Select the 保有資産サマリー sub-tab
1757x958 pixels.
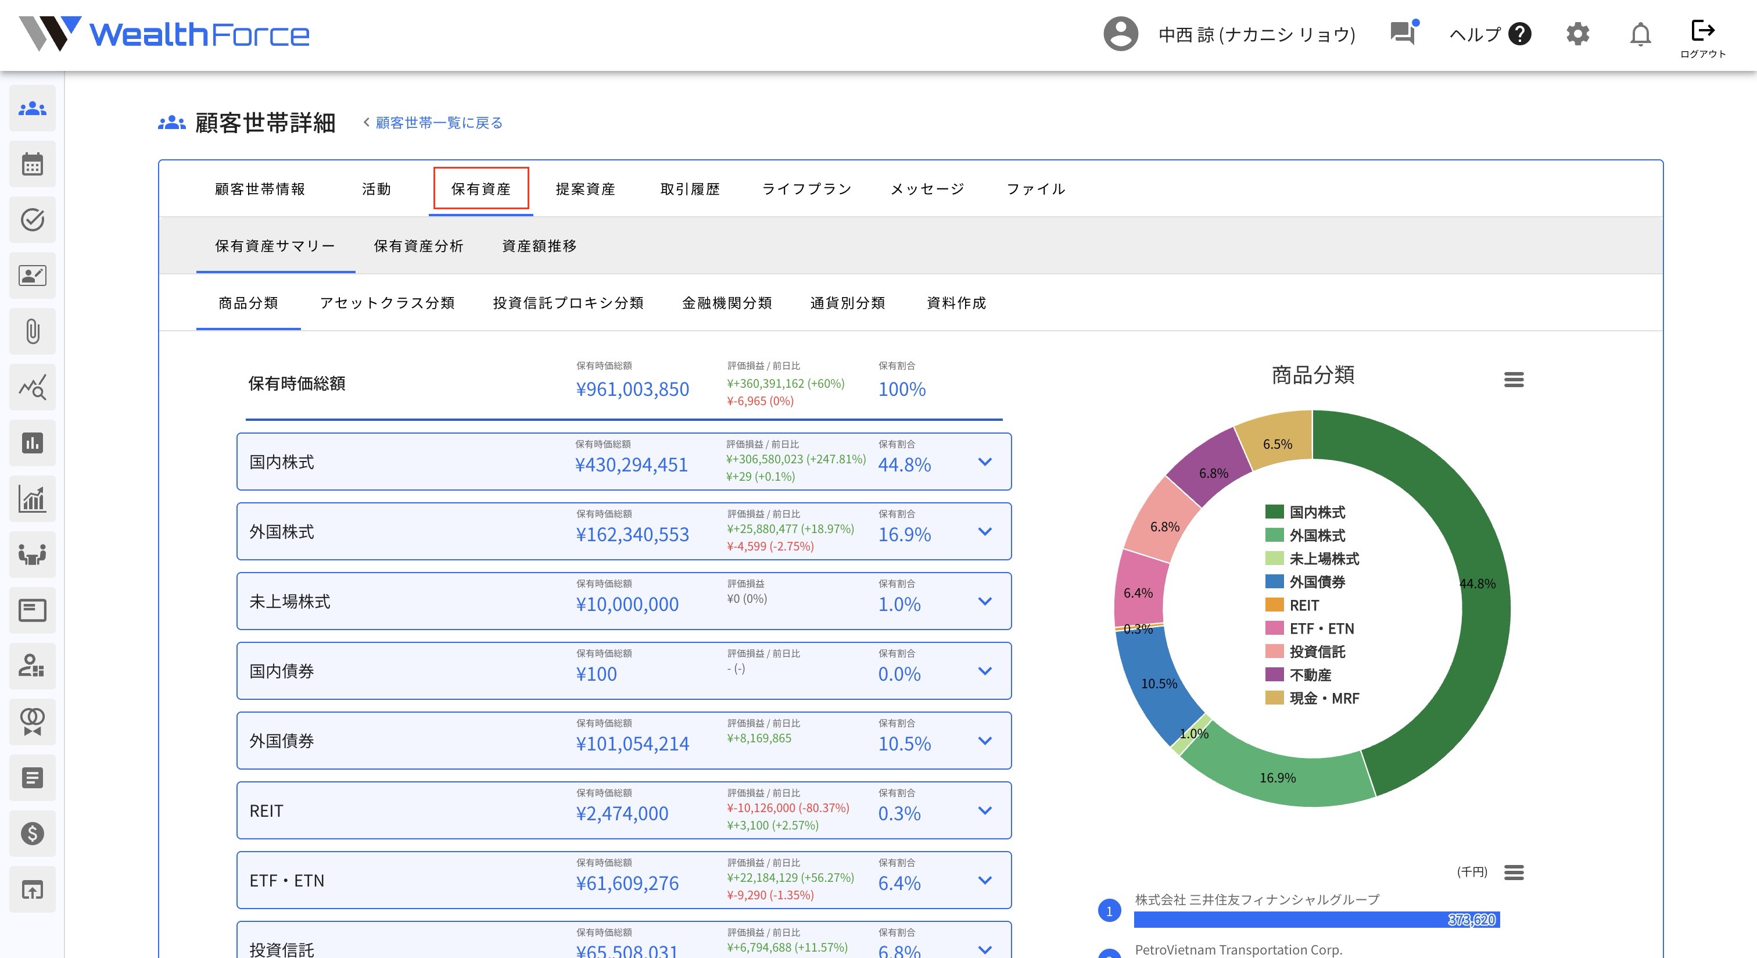coord(275,246)
